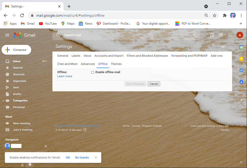Viewport: 247px width, 168px height.
Task: Enable offline mail
Action: [93, 72]
